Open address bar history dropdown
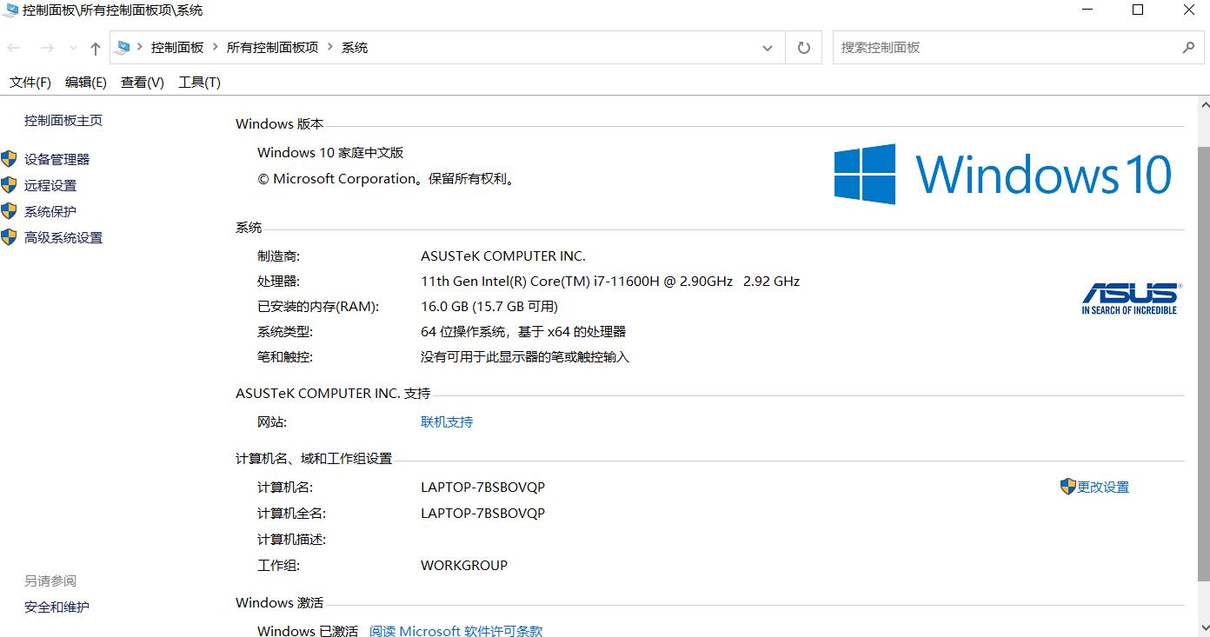 pyautogui.click(x=768, y=49)
